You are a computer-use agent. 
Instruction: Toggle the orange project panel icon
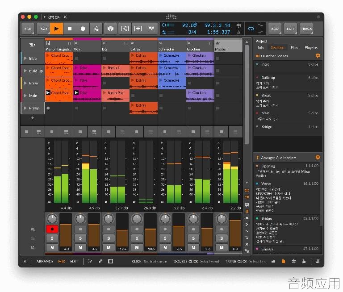(x=284, y=261)
